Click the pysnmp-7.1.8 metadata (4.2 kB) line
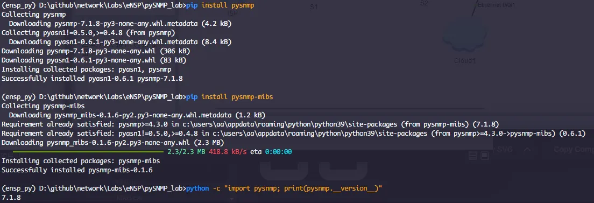 coord(120,24)
